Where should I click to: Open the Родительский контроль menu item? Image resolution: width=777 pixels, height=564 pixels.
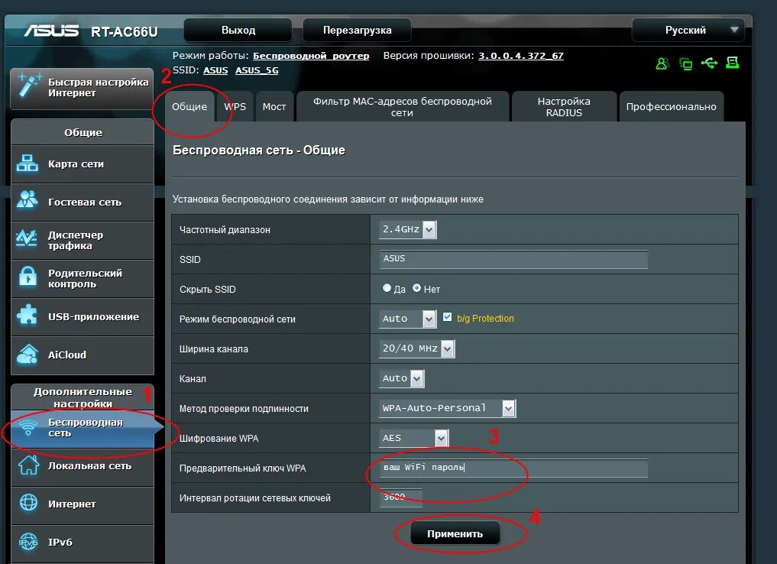[x=83, y=278]
